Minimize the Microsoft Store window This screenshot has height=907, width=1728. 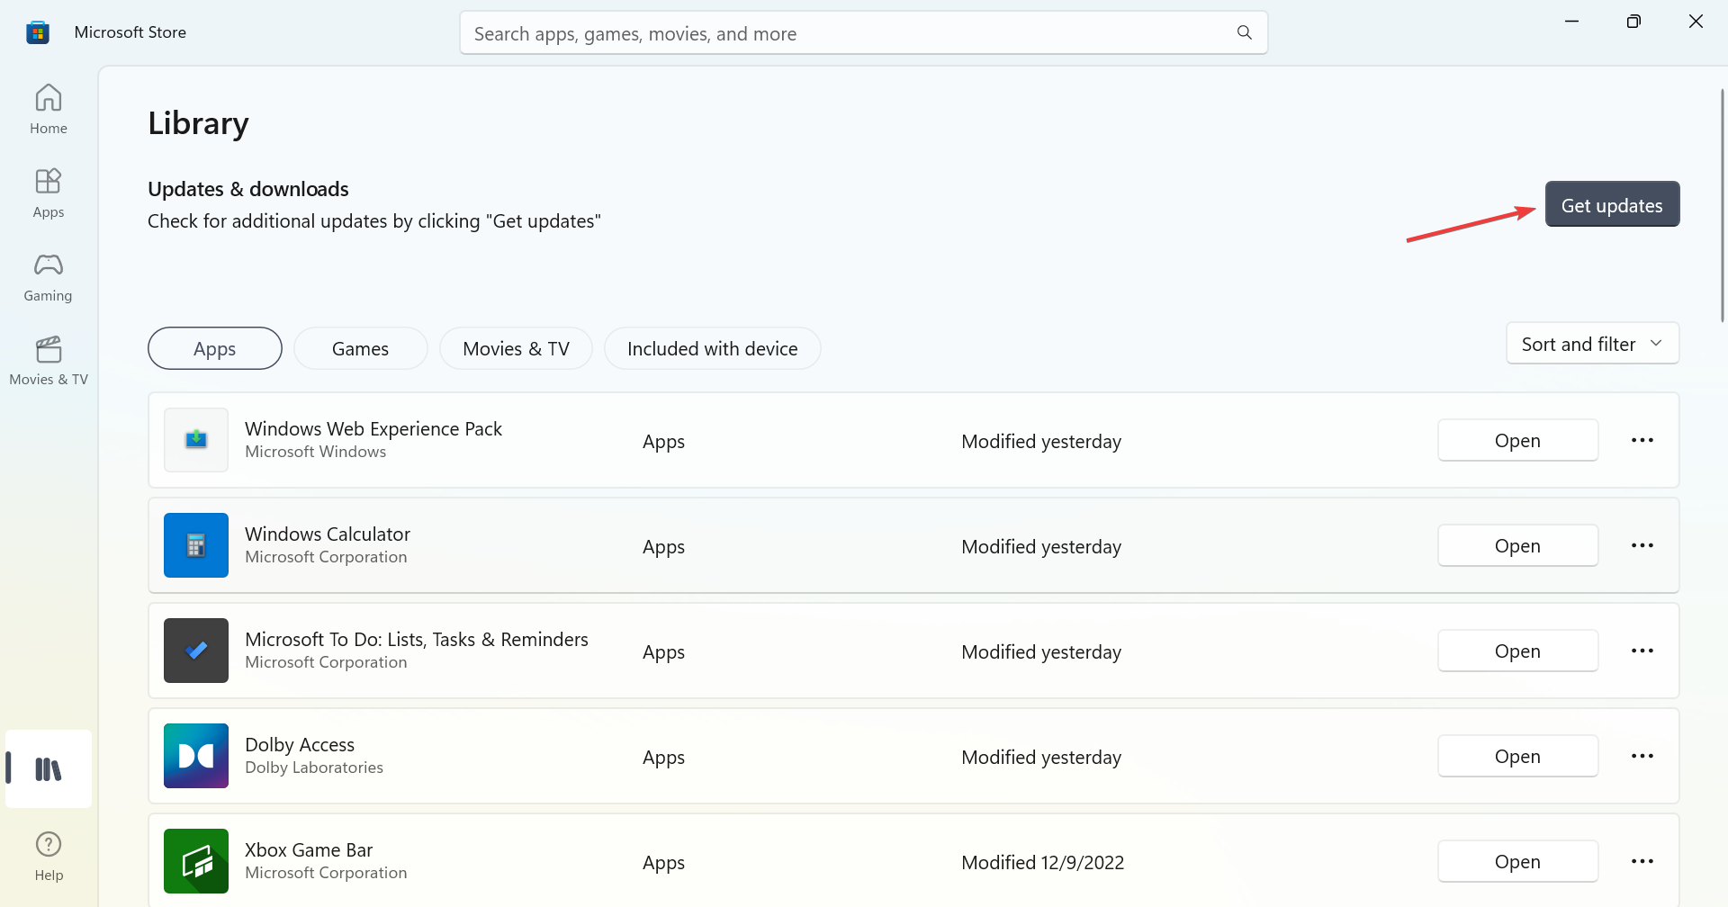point(1572,22)
